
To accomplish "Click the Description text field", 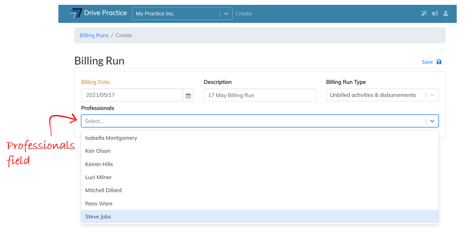I will (260, 95).
